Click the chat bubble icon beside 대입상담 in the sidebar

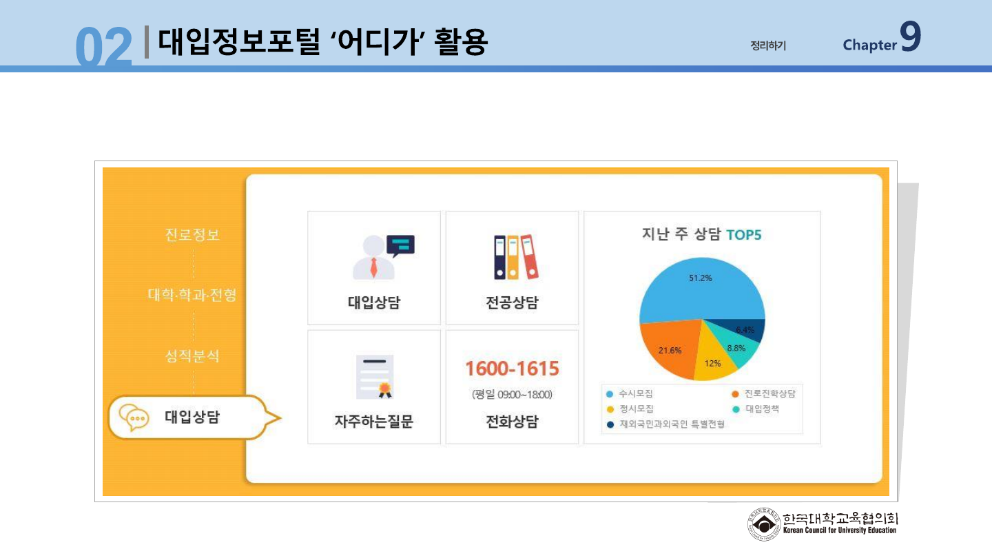pyautogui.click(x=134, y=417)
